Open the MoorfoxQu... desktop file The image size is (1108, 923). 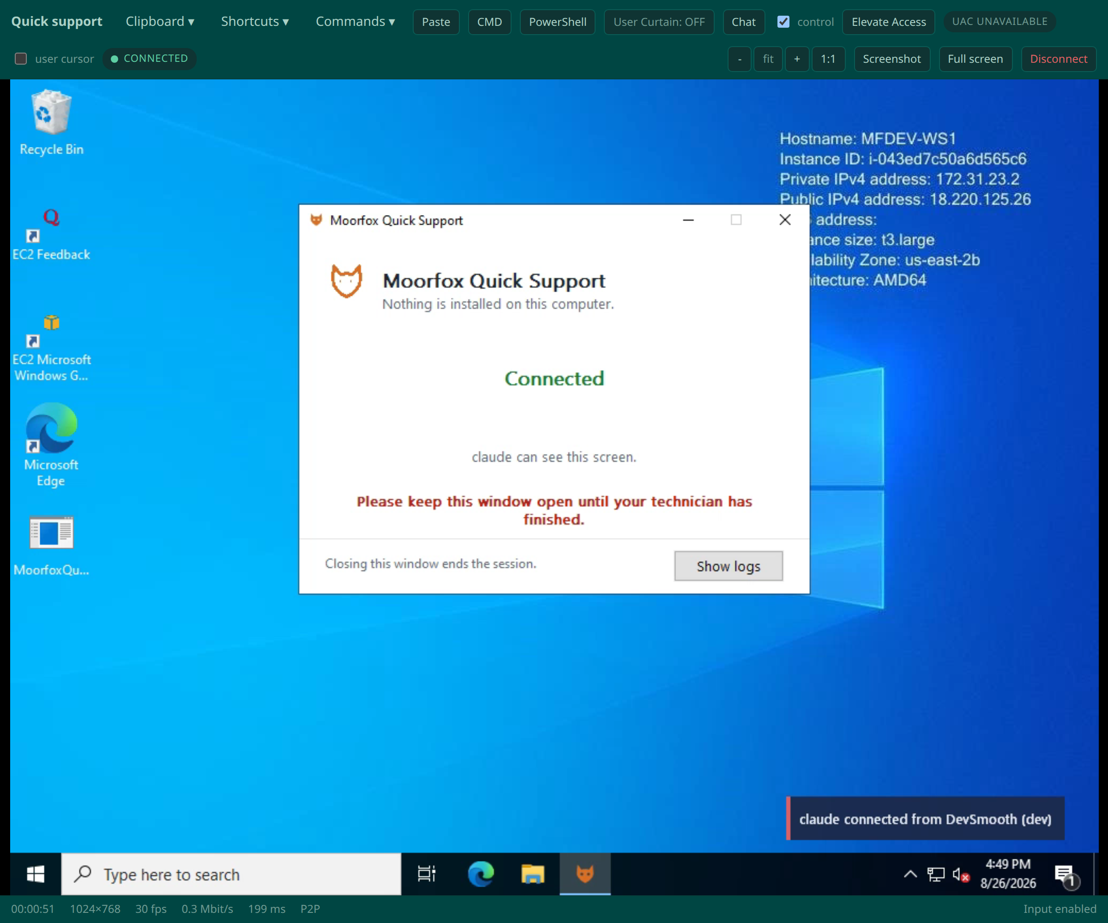51,546
